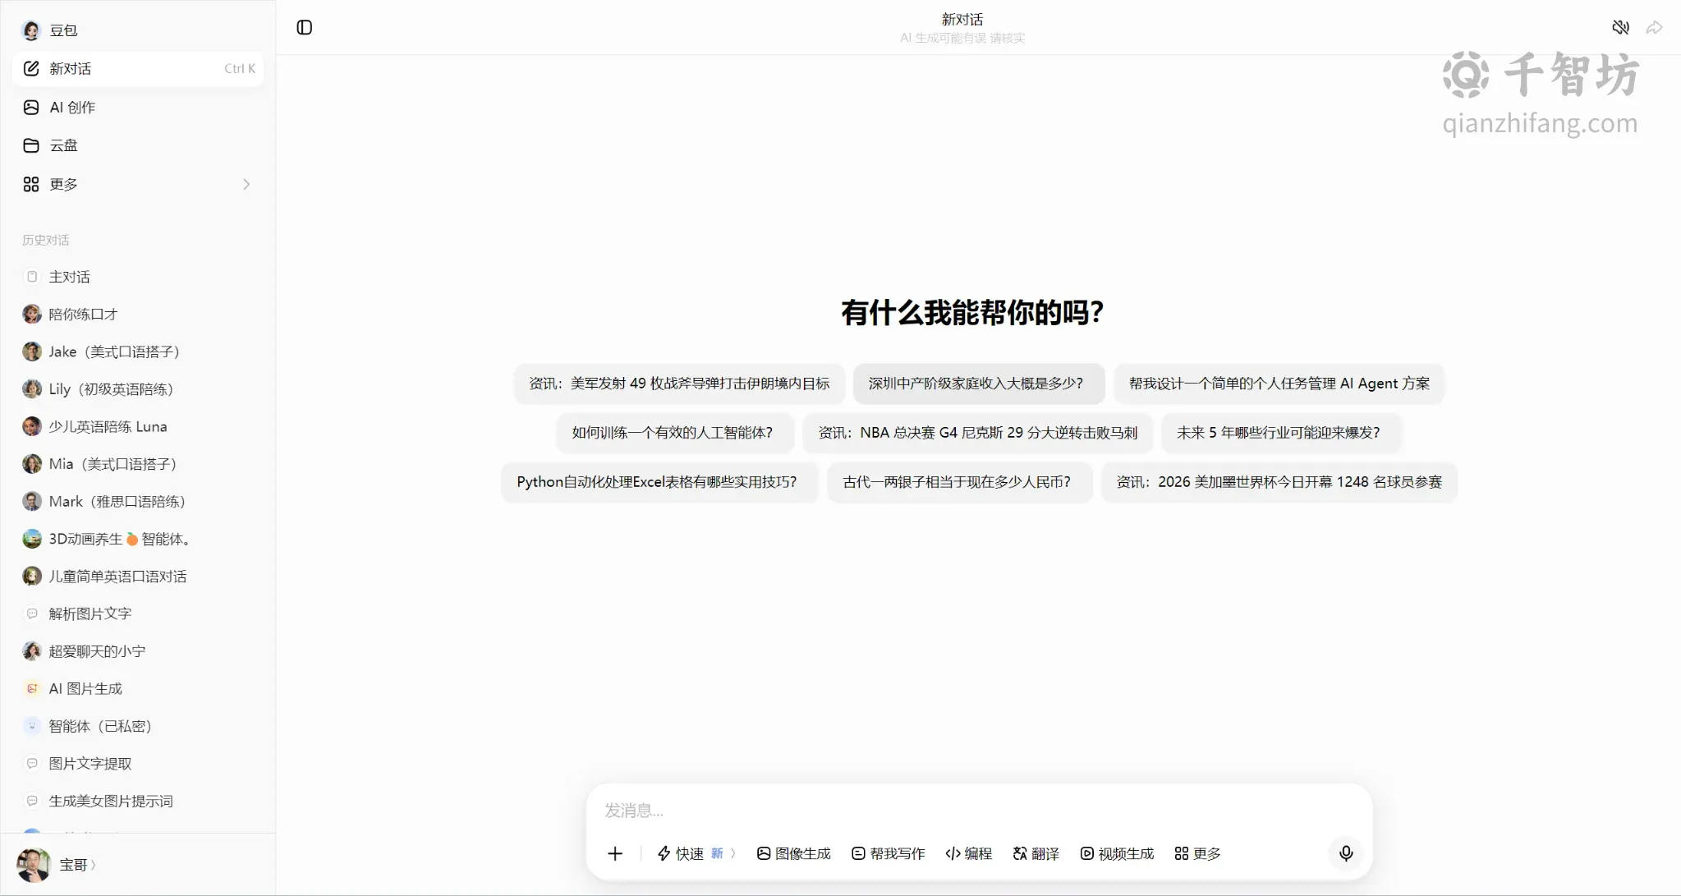Toggle the sidebar collapse icon
Screen dimensions: 1681x896
click(x=304, y=27)
